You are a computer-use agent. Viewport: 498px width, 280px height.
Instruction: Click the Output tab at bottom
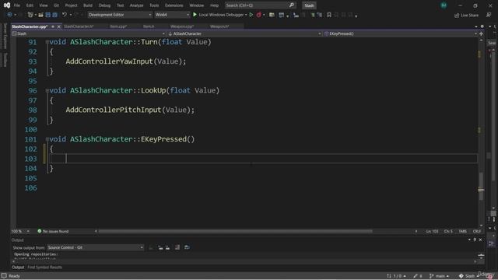(18, 268)
